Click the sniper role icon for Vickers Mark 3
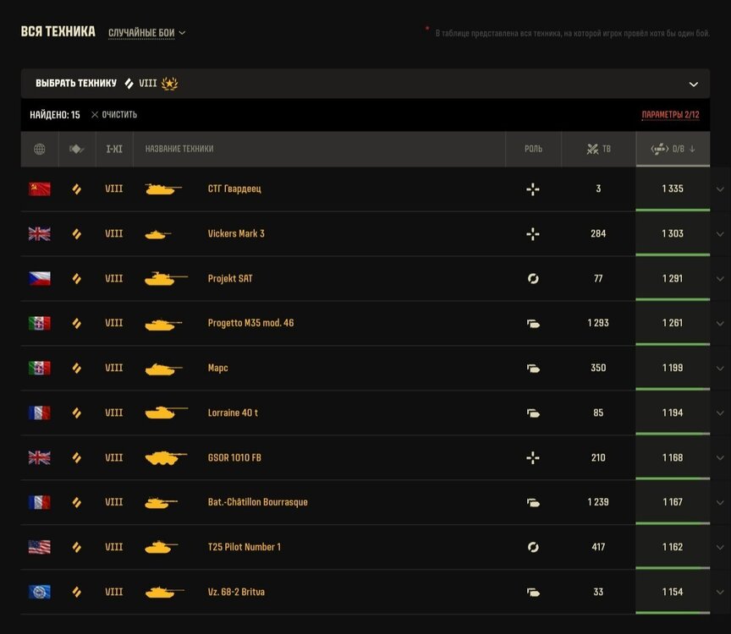The height and width of the screenshot is (634, 731). [x=533, y=234]
